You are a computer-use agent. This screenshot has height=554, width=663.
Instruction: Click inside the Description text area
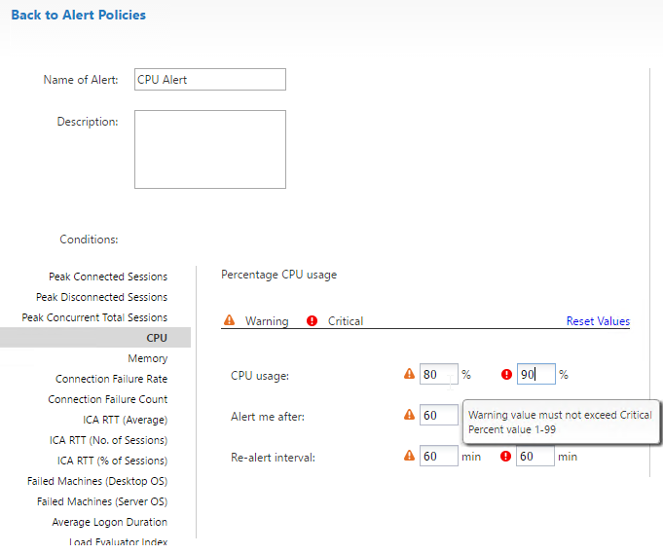point(210,149)
